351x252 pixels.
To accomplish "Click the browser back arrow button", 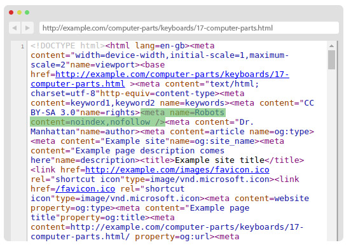I will click(15, 28).
